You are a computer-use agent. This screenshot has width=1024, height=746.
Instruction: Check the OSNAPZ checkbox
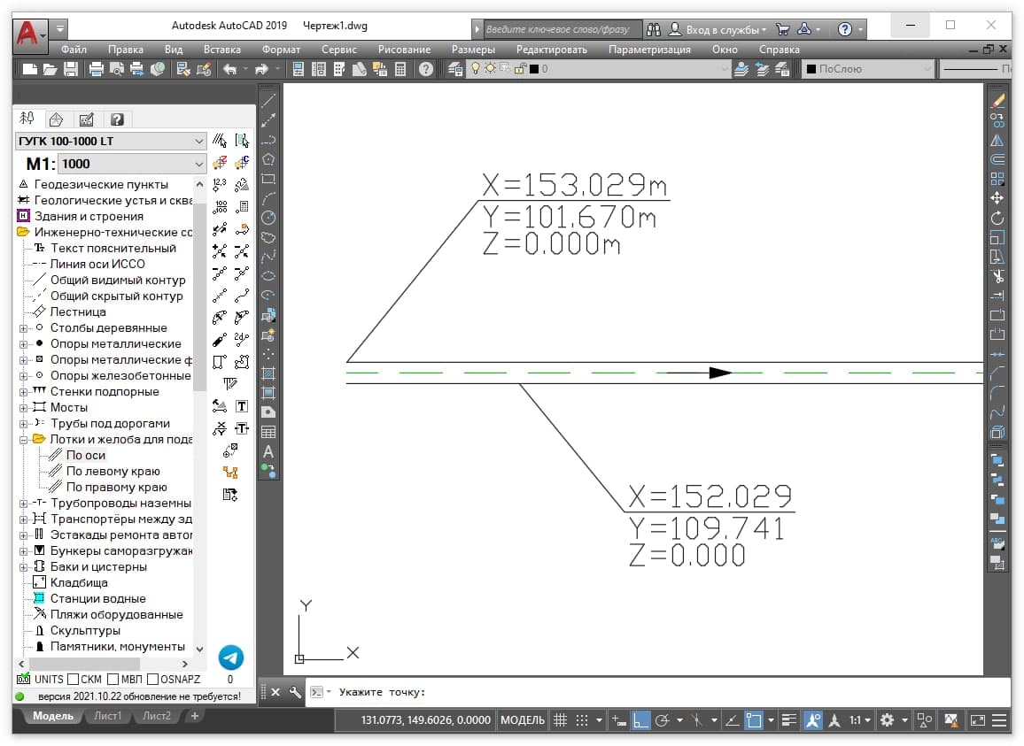point(153,680)
